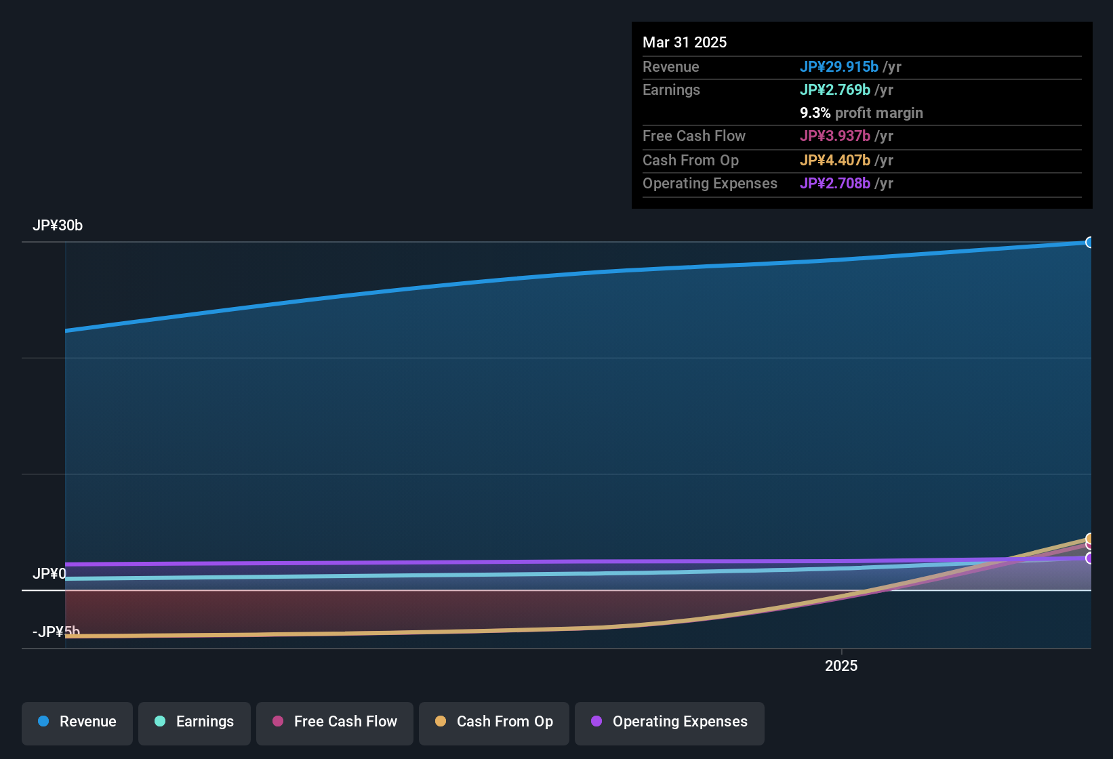Click the Mar 31 2025 tooltip date
Screen dimensions: 1113x759
tap(685, 43)
